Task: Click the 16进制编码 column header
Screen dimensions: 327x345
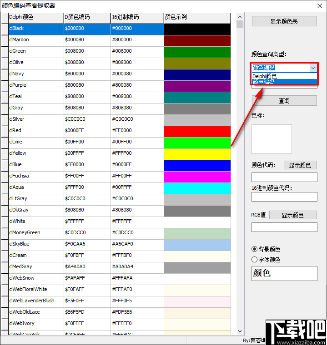Action: click(x=137, y=17)
